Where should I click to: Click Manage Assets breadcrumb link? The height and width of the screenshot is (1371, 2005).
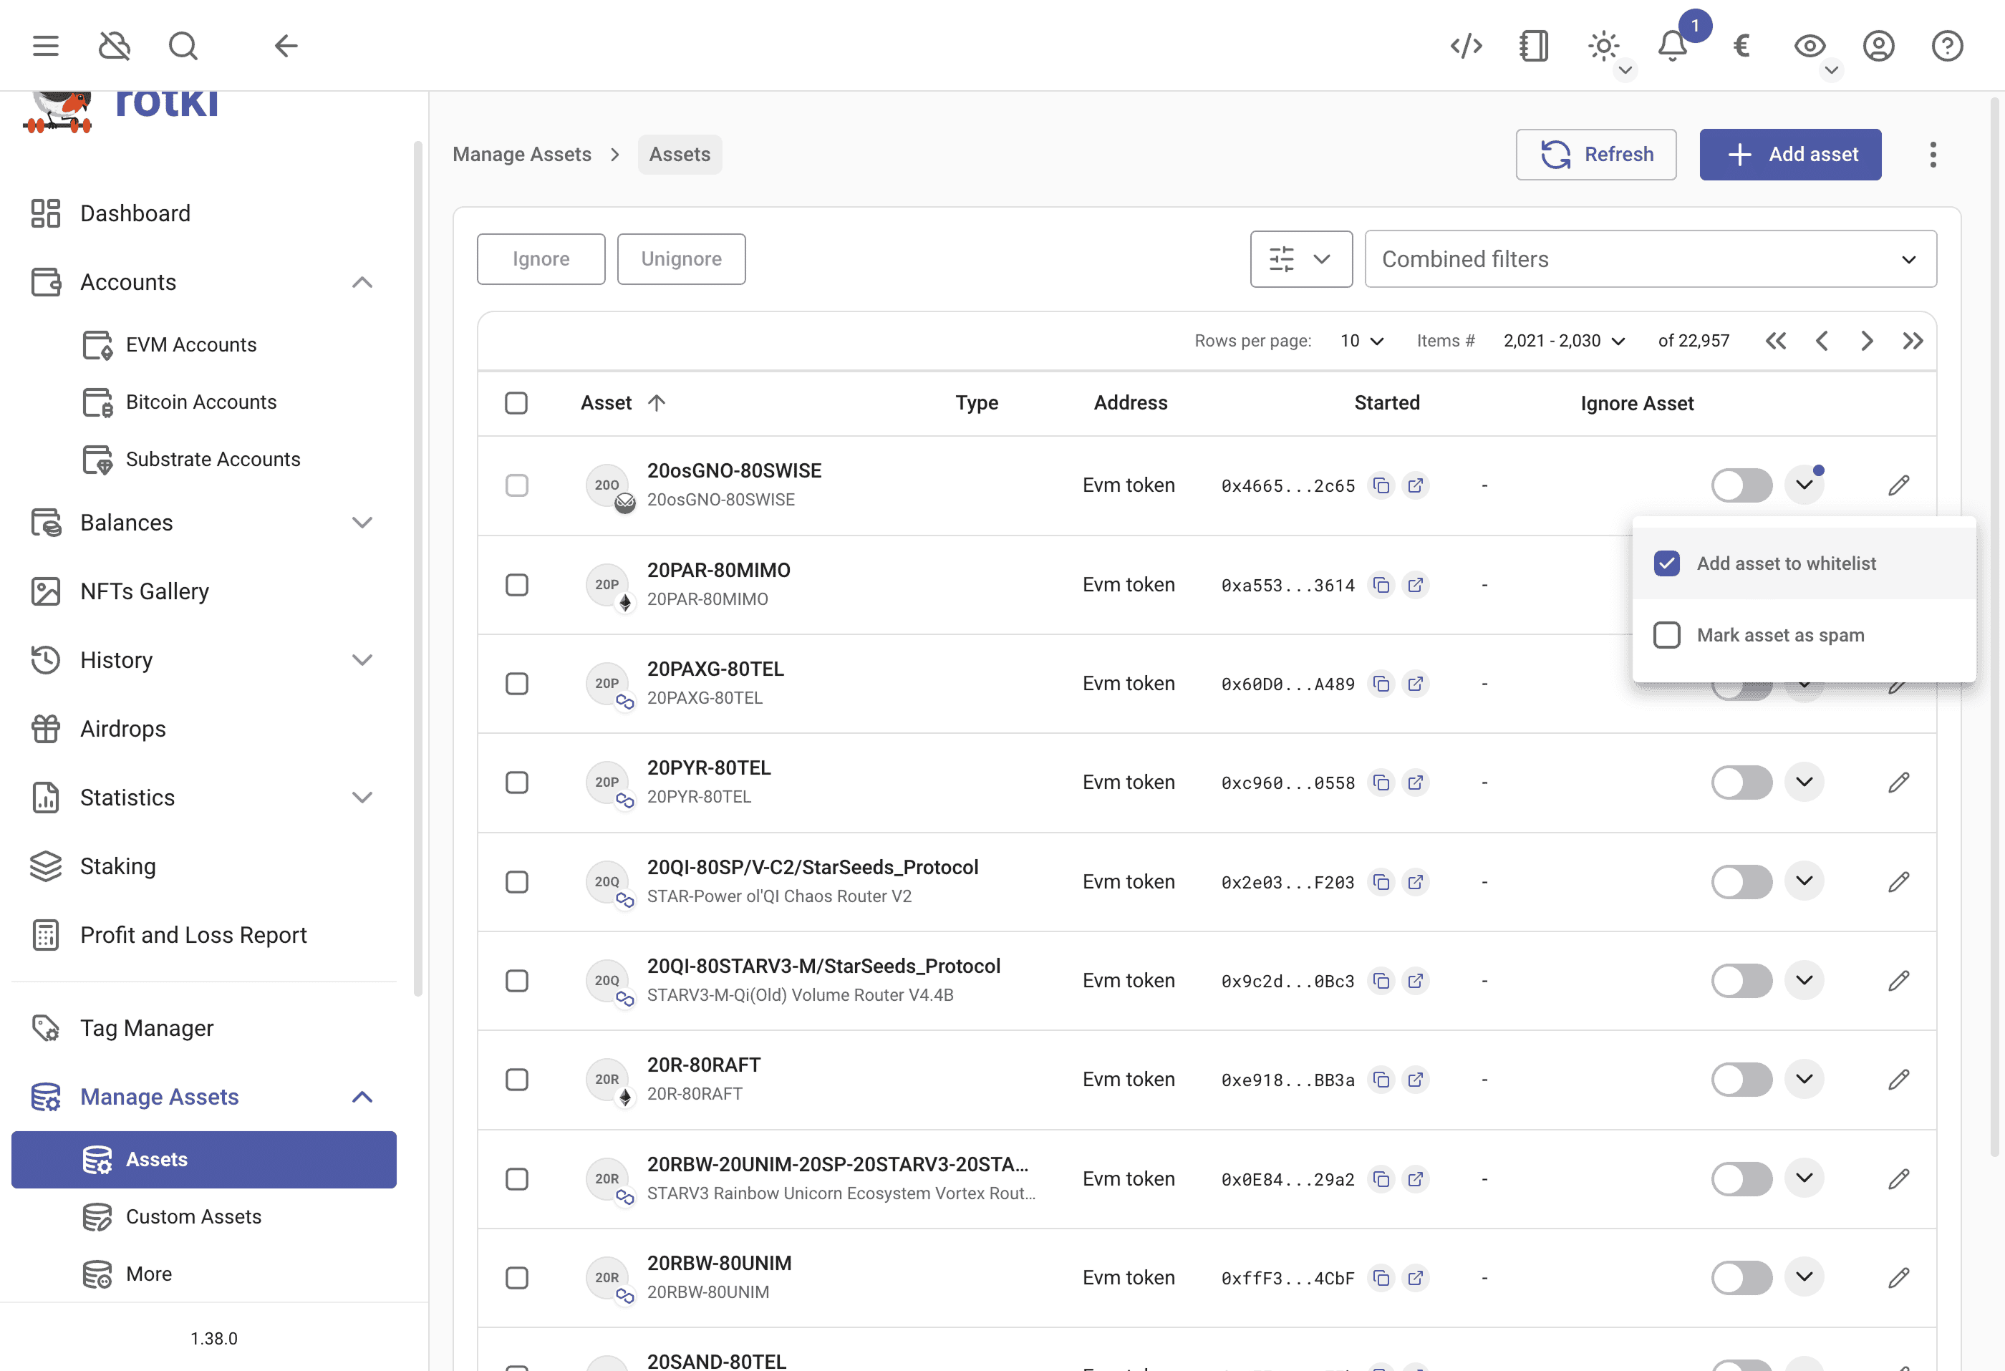522,155
